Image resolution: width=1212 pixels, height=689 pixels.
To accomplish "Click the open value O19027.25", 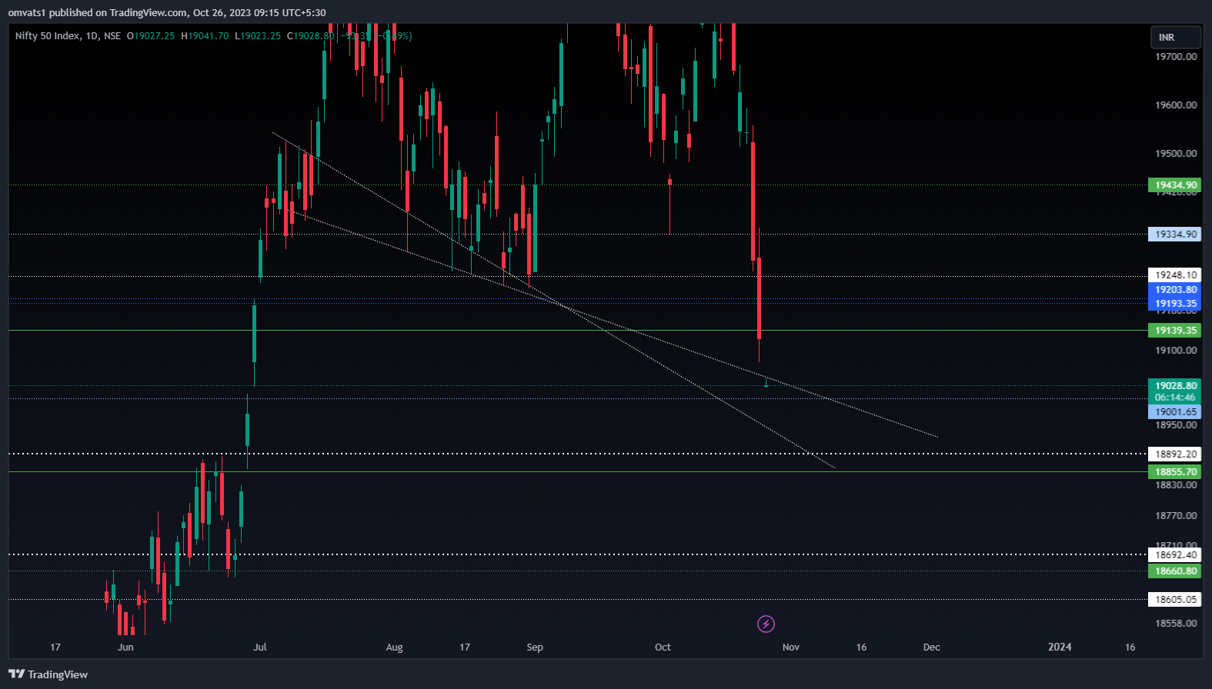I will 151,36.
